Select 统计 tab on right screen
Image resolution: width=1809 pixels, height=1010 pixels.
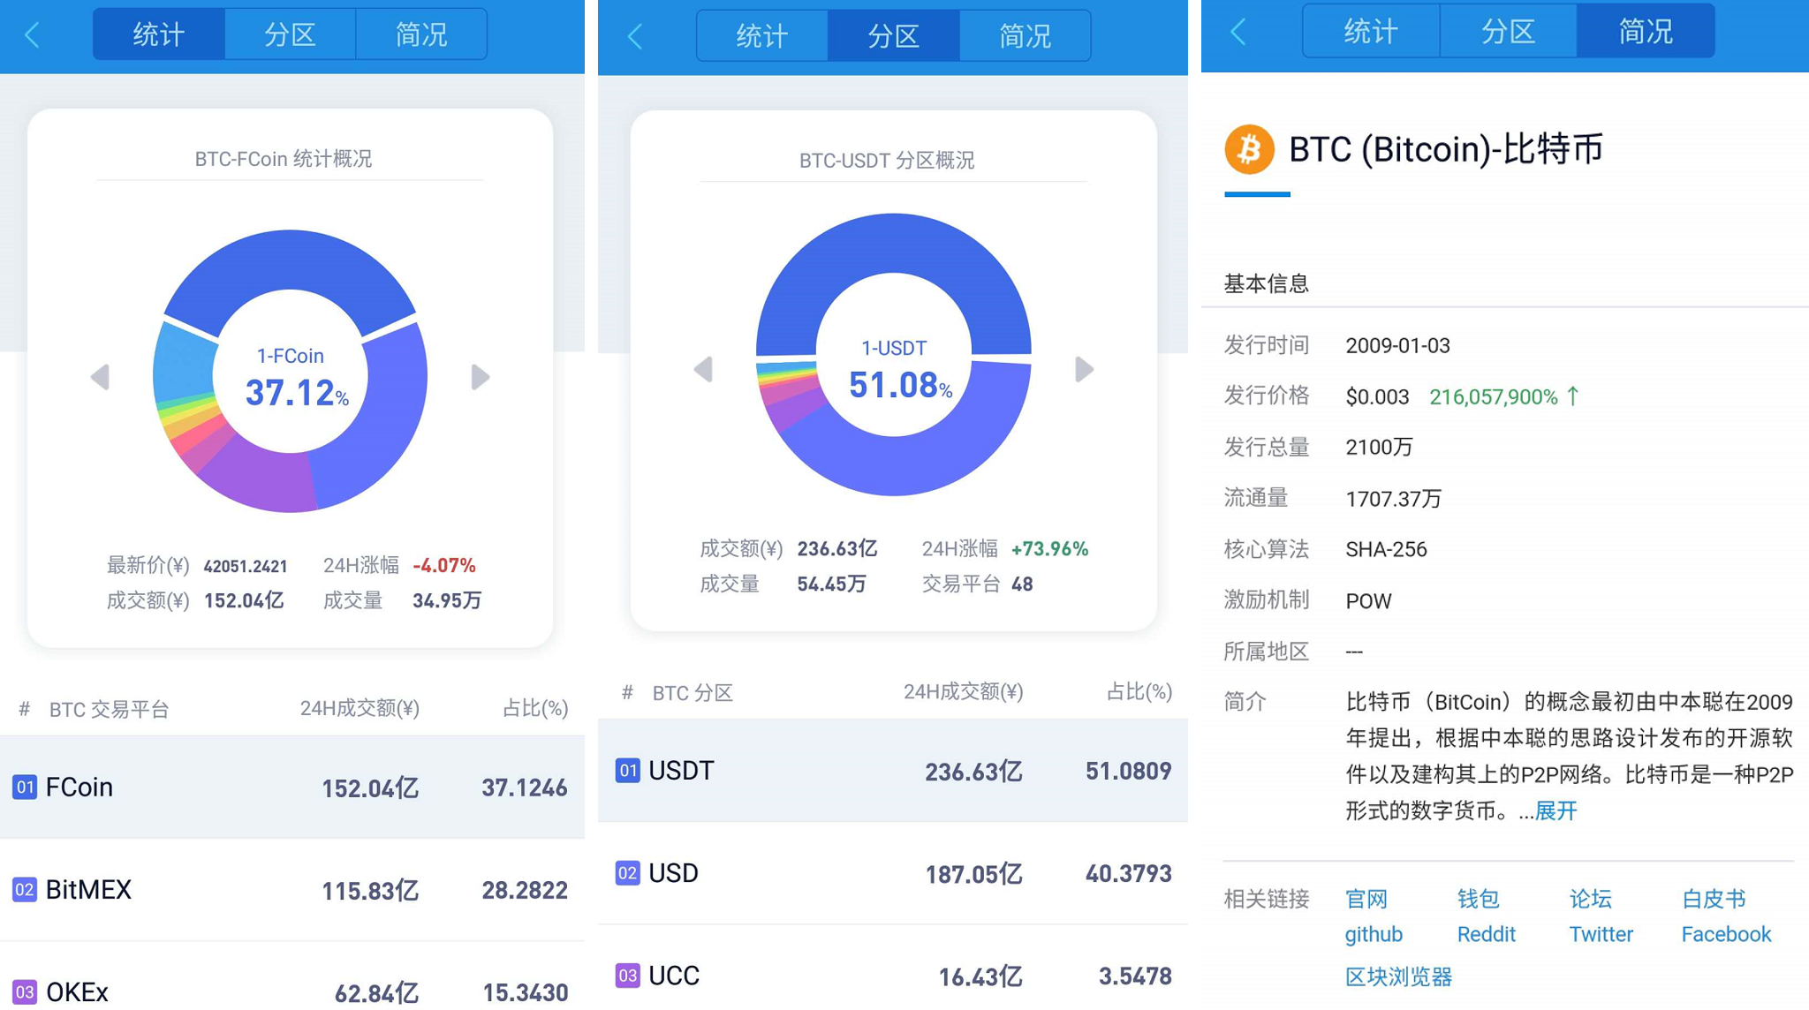coord(1371,32)
